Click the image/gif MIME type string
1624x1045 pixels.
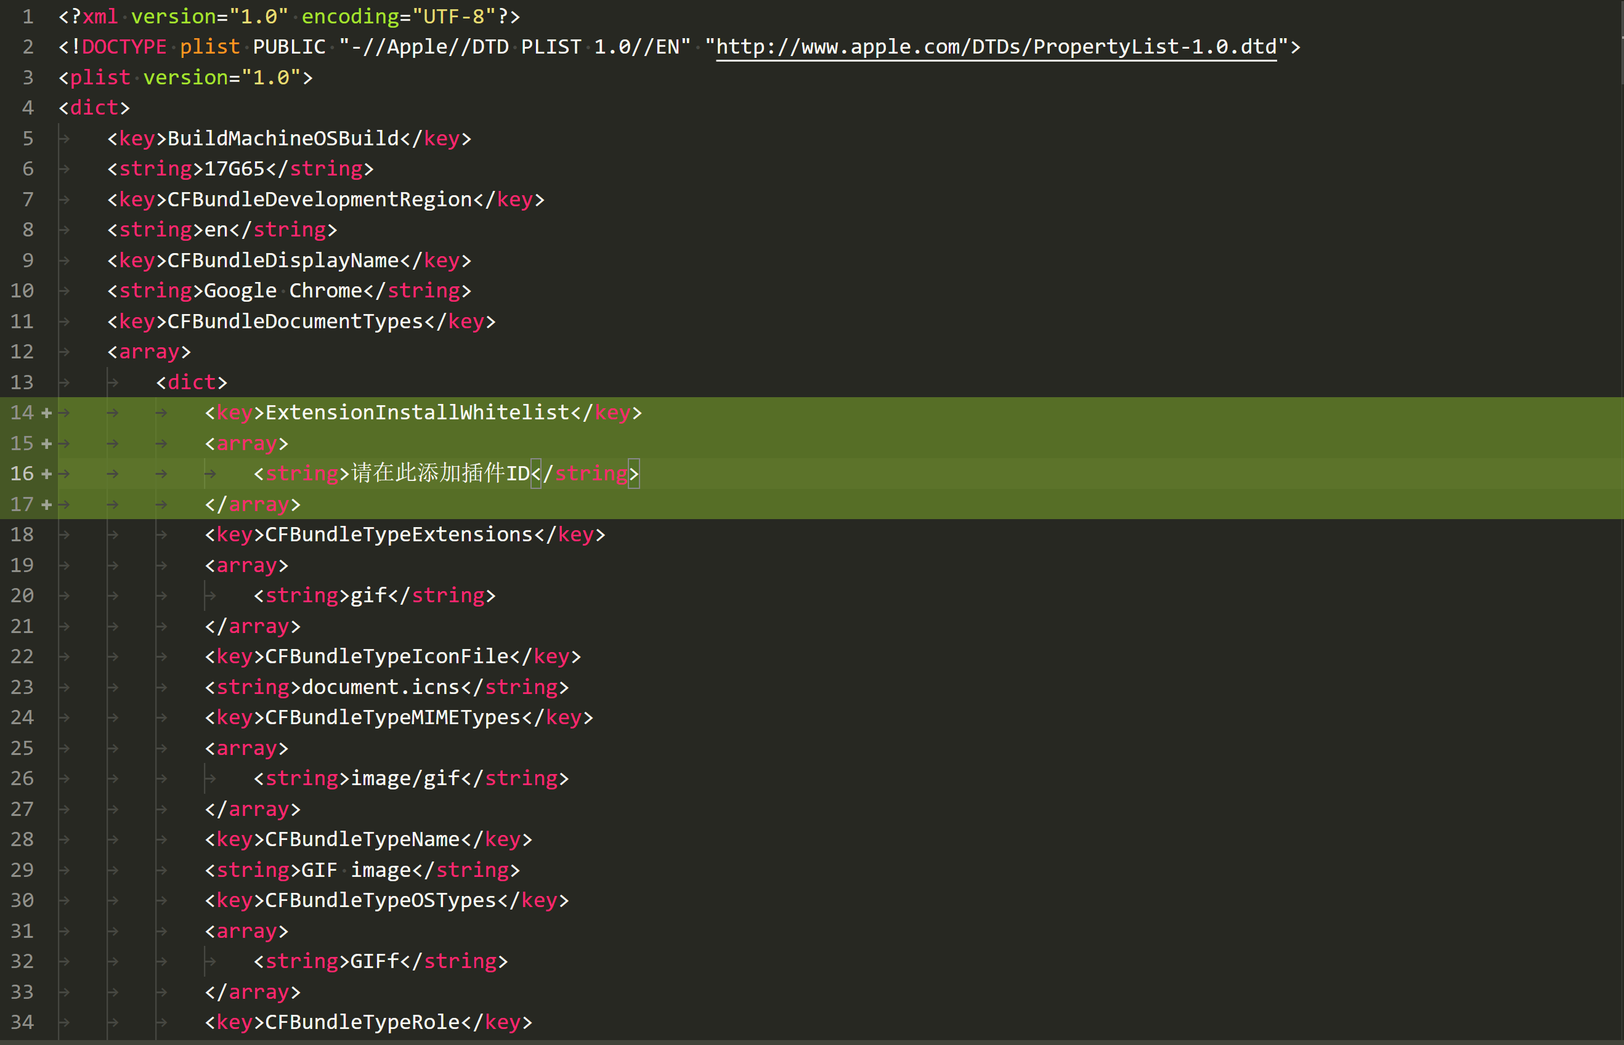click(405, 778)
